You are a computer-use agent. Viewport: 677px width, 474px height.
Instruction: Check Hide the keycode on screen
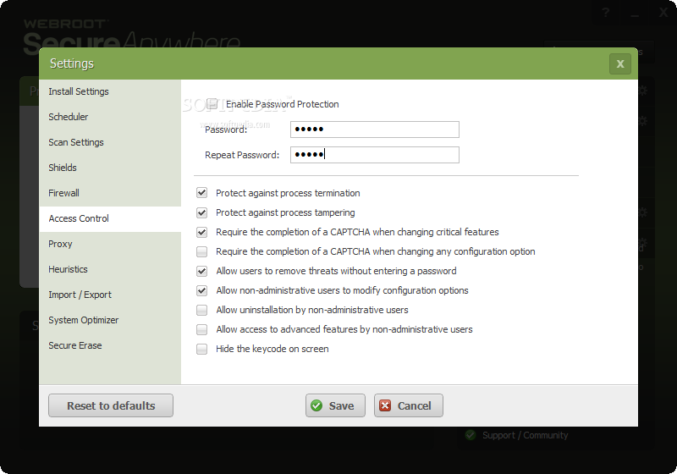pos(201,349)
